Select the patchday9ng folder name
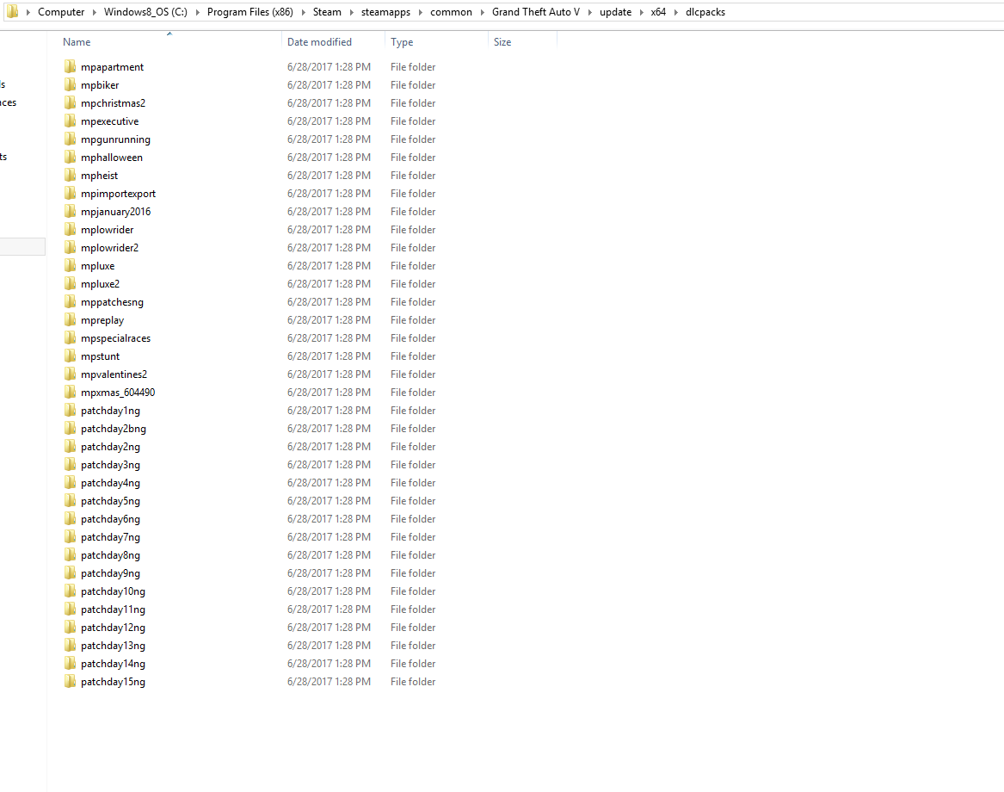This screenshot has height=792, width=1004. tap(110, 573)
